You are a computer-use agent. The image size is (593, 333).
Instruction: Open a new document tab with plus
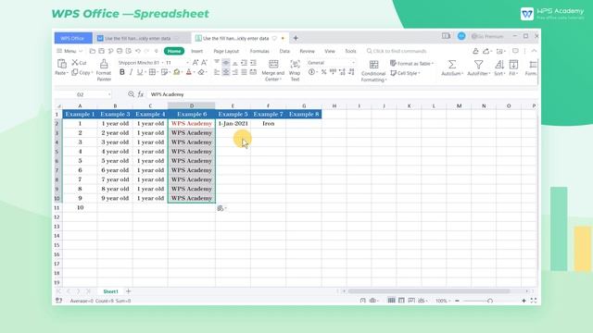(296, 38)
